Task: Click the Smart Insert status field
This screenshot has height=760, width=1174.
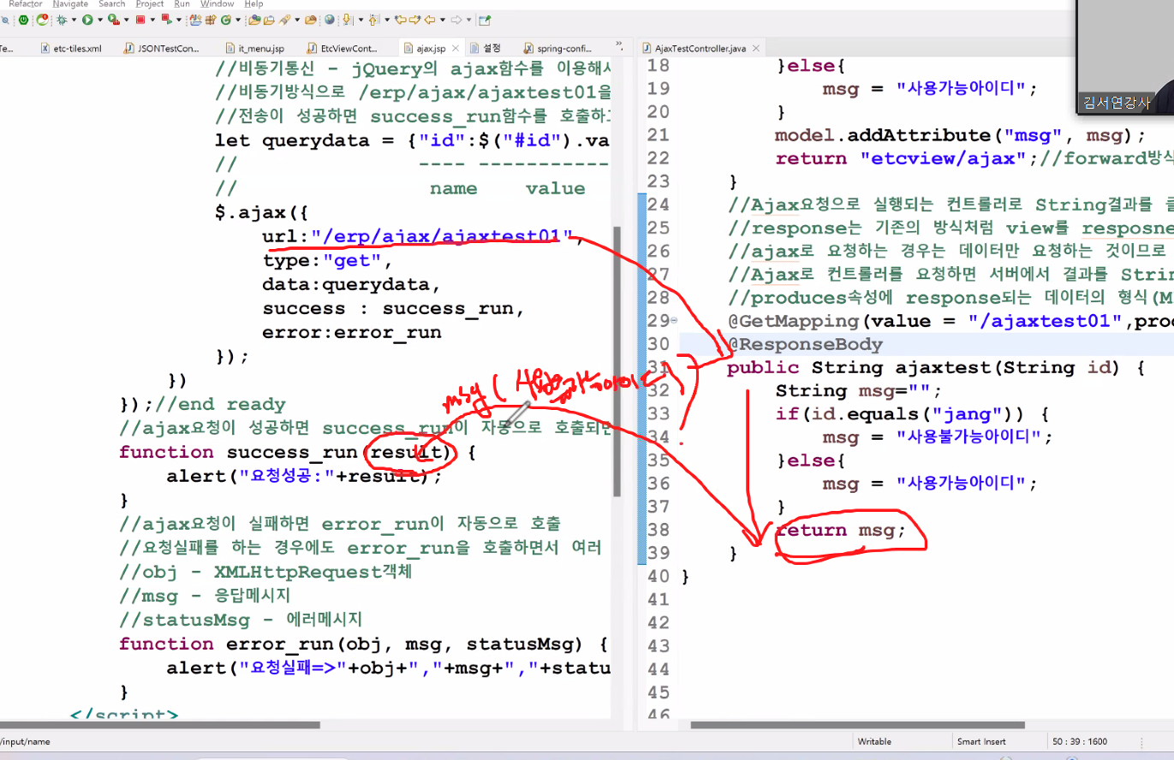Action: tap(981, 741)
